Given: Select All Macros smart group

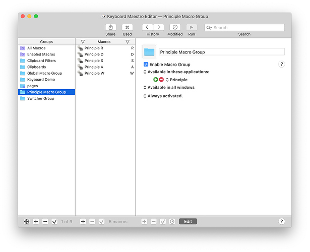Looking at the screenshot, I should (x=46, y=48).
